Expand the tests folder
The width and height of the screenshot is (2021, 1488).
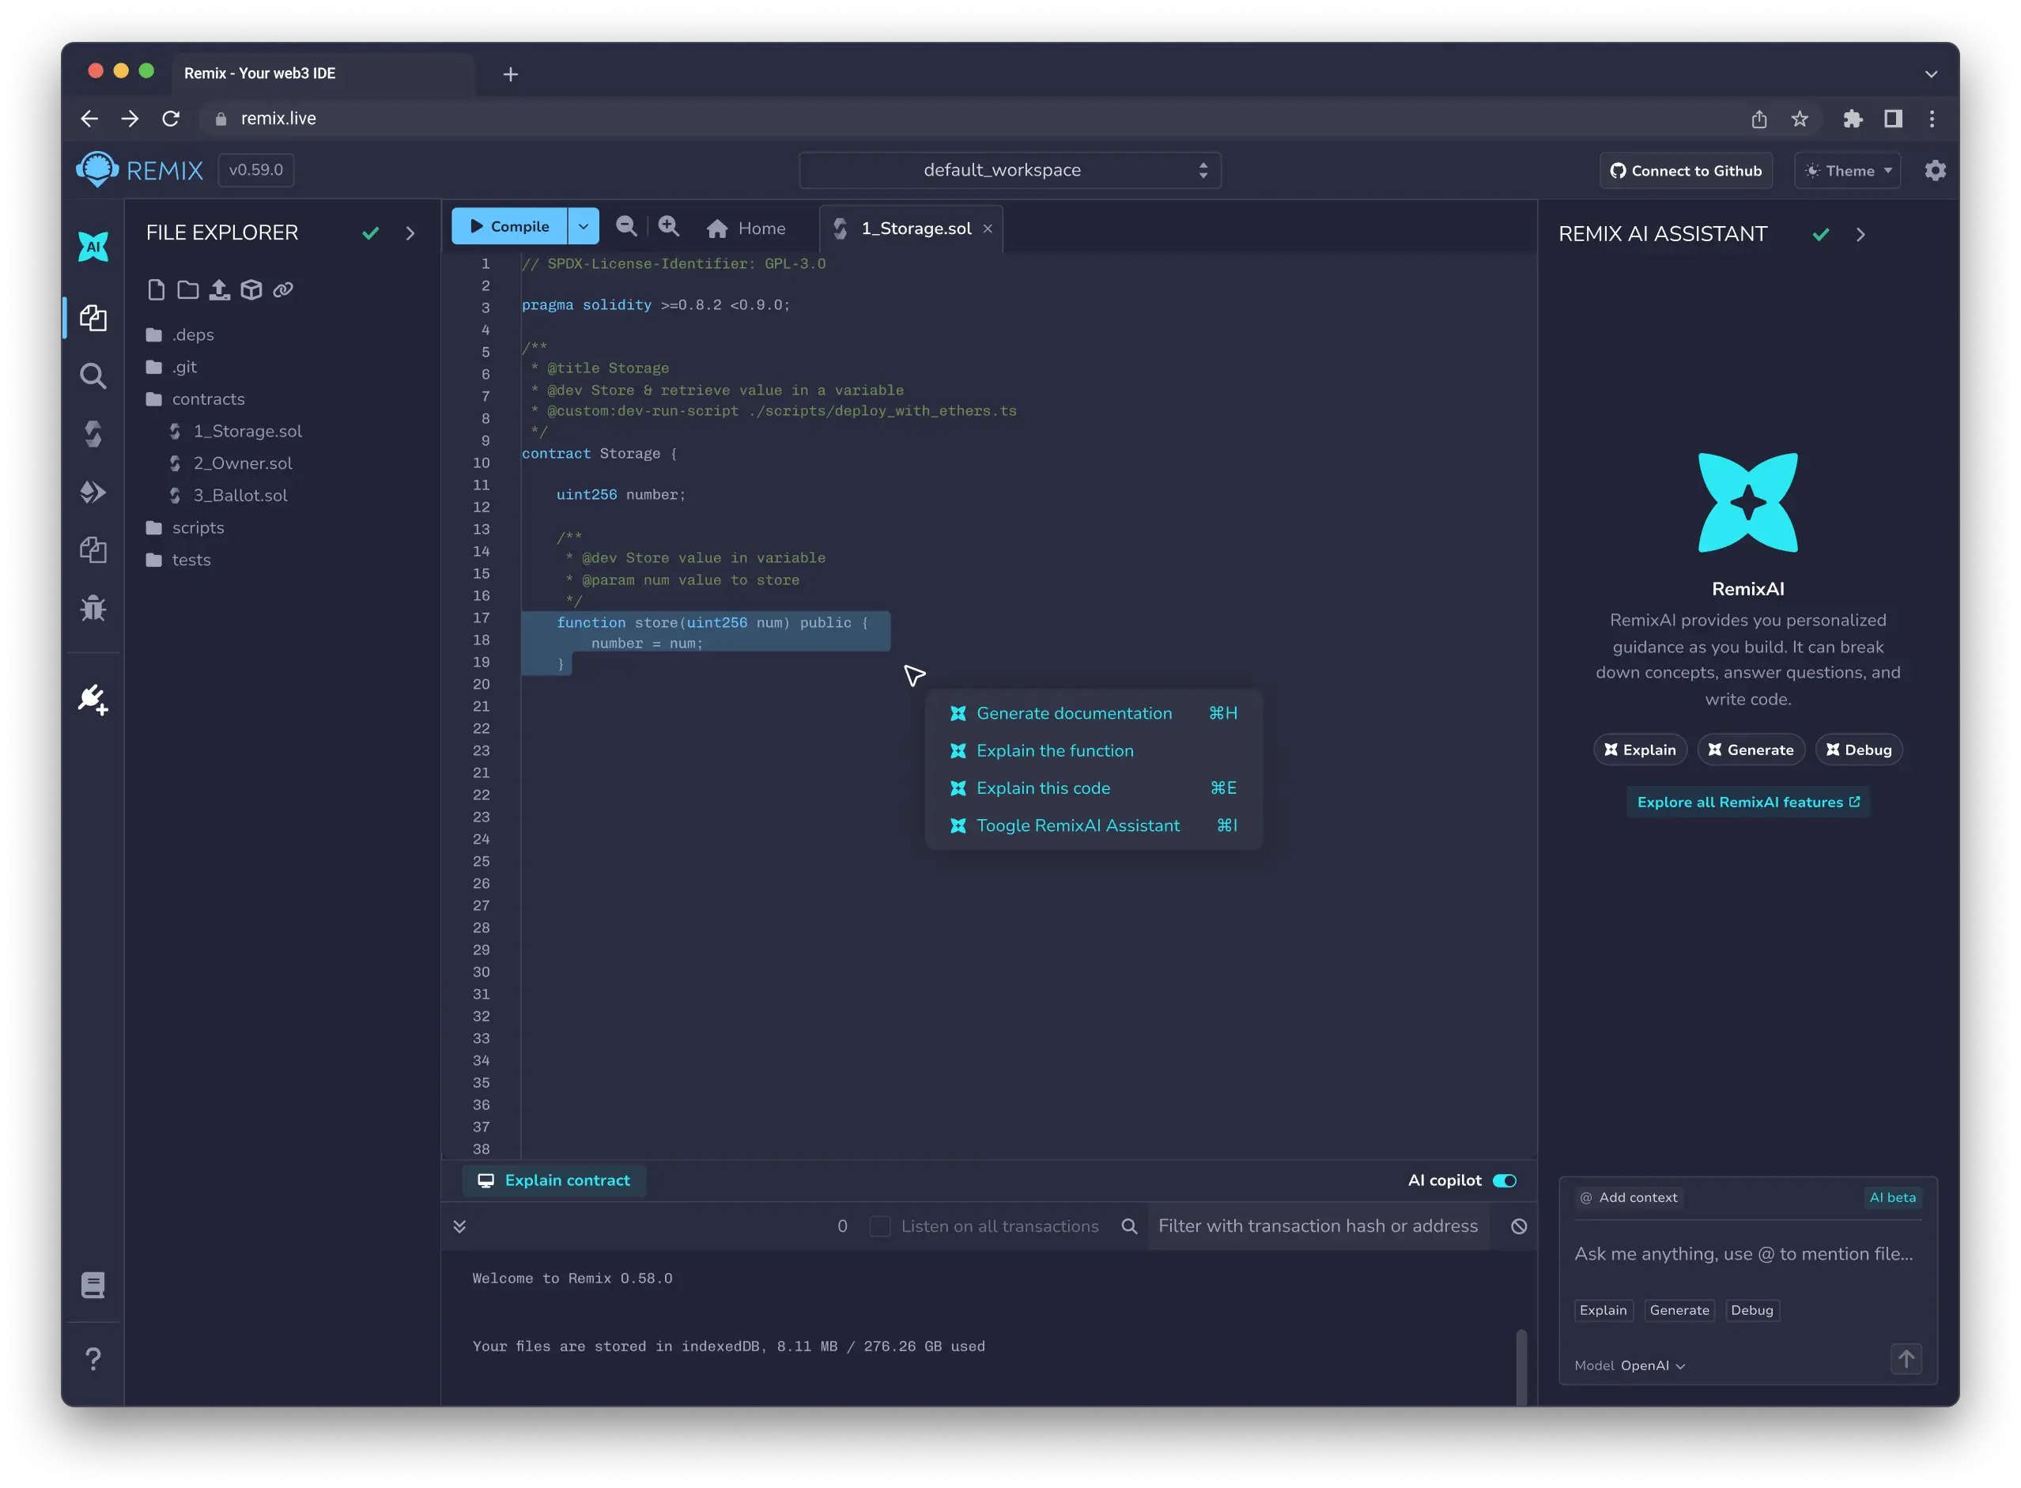pyautogui.click(x=179, y=561)
